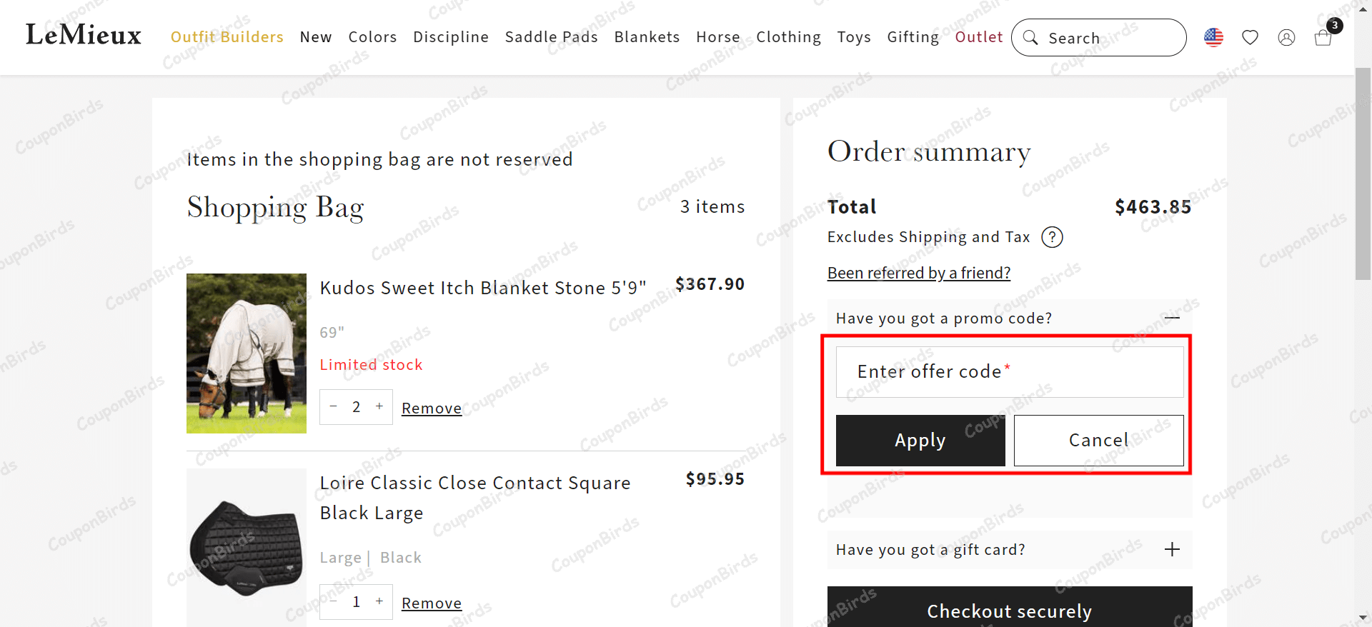This screenshot has width=1372, height=627.
Task: Open the Been referred by a friend link
Action: 918,272
